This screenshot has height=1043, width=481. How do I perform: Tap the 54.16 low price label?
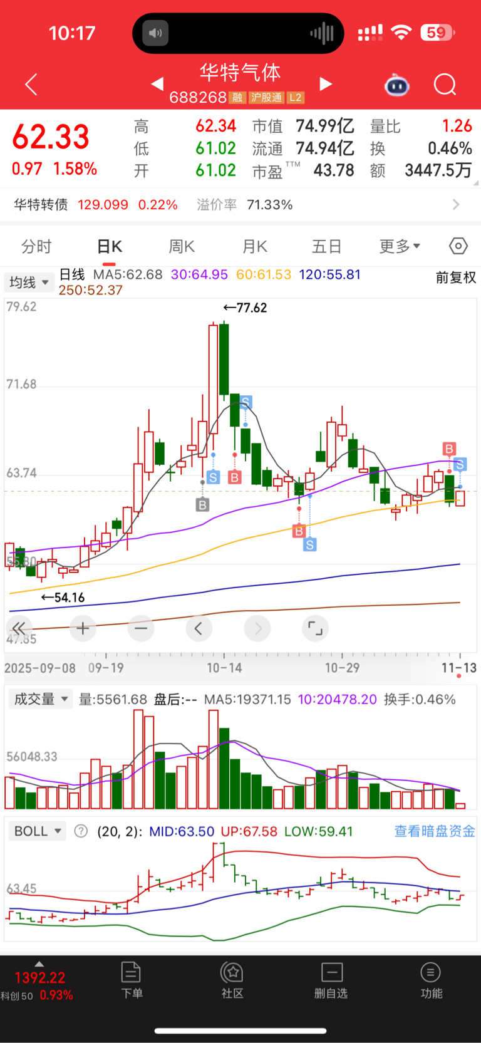point(63,598)
